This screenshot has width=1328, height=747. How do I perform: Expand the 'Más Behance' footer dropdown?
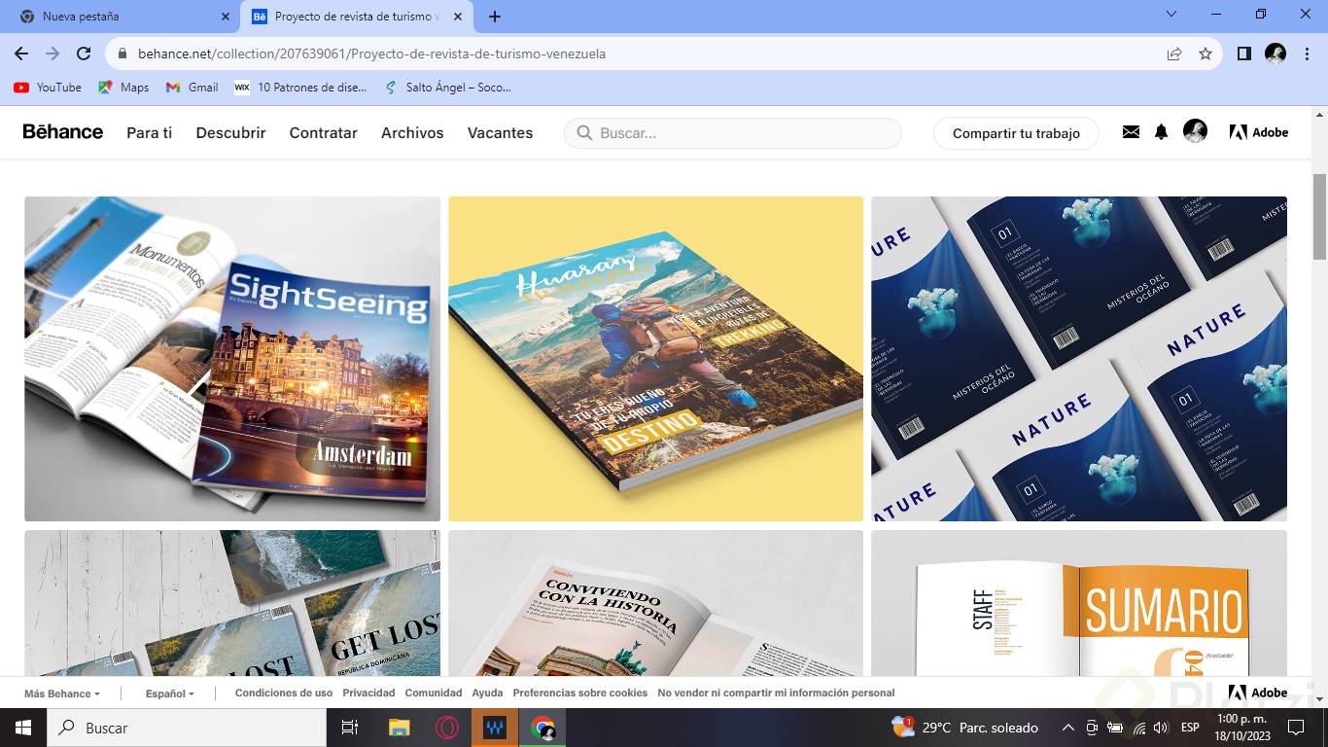pyautogui.click(x=62, y=694)
